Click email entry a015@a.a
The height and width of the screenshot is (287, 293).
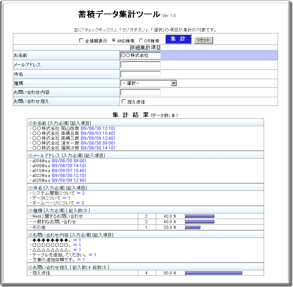(x=58, y=170)
